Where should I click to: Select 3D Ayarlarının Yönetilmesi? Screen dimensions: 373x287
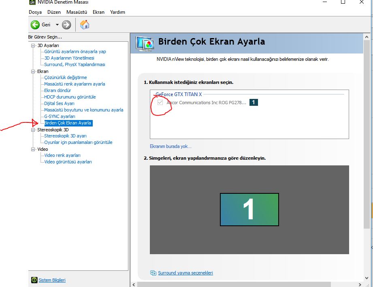69,58
